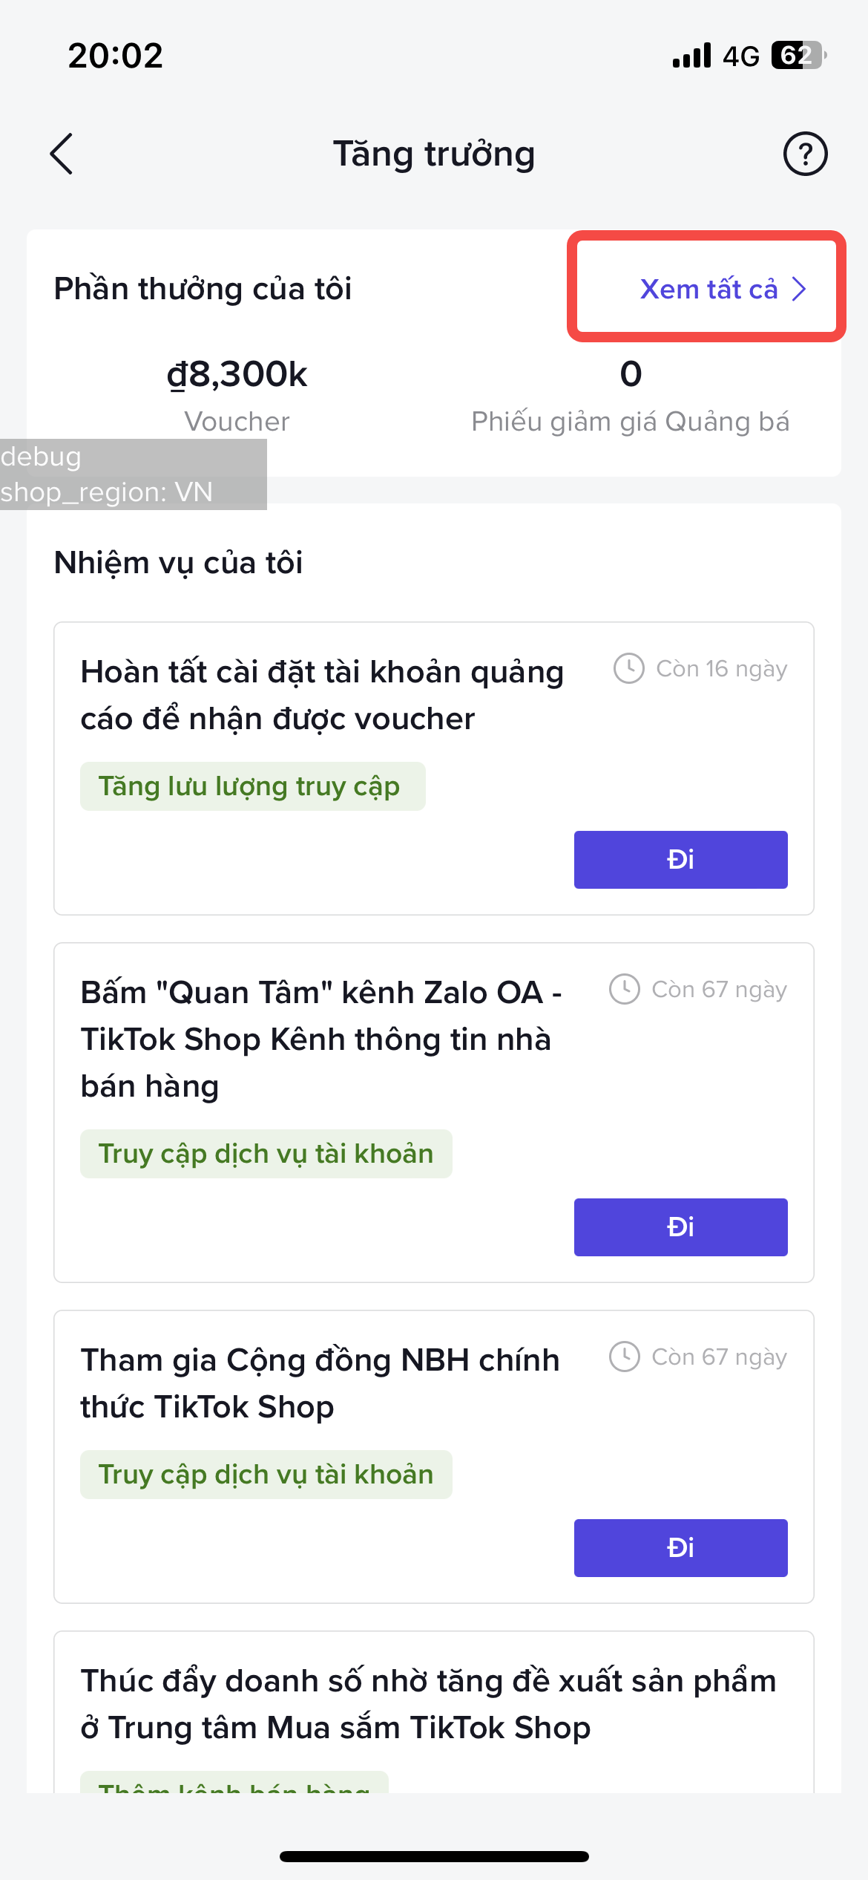Select the đ8,300k Voucher reward
Screen dimensions: 868x1880
(x=237, y=394)
